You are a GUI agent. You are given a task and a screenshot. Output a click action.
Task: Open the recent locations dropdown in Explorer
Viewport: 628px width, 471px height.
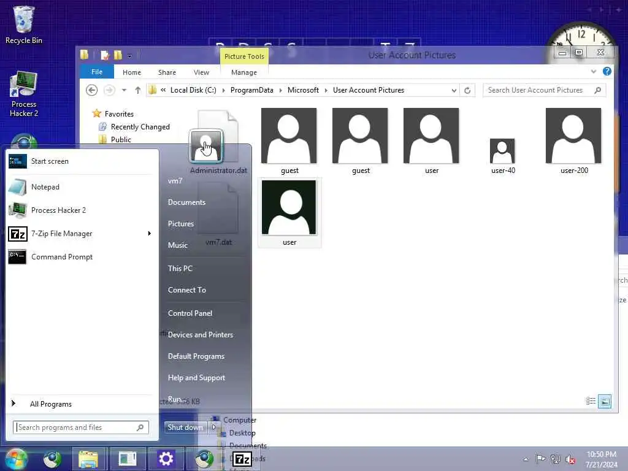124,90
